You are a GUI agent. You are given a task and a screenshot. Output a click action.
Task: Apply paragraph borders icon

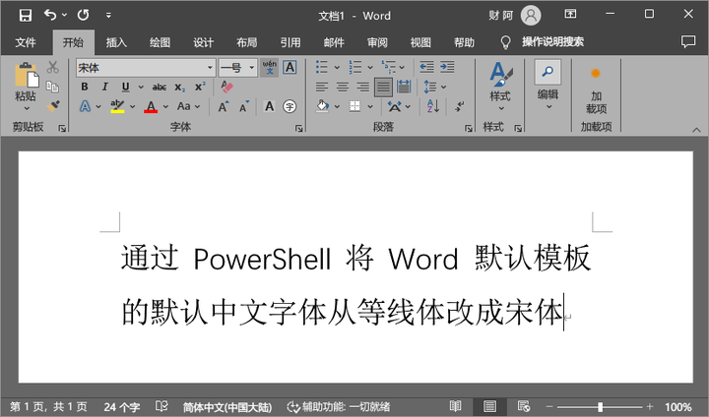click(355, 106)
